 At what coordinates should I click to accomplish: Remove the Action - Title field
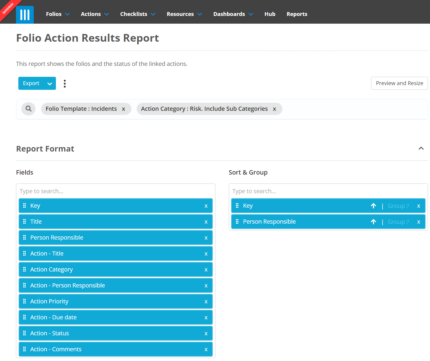[206, 254]
